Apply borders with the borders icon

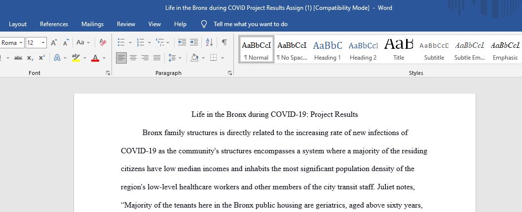click(214, 58)
